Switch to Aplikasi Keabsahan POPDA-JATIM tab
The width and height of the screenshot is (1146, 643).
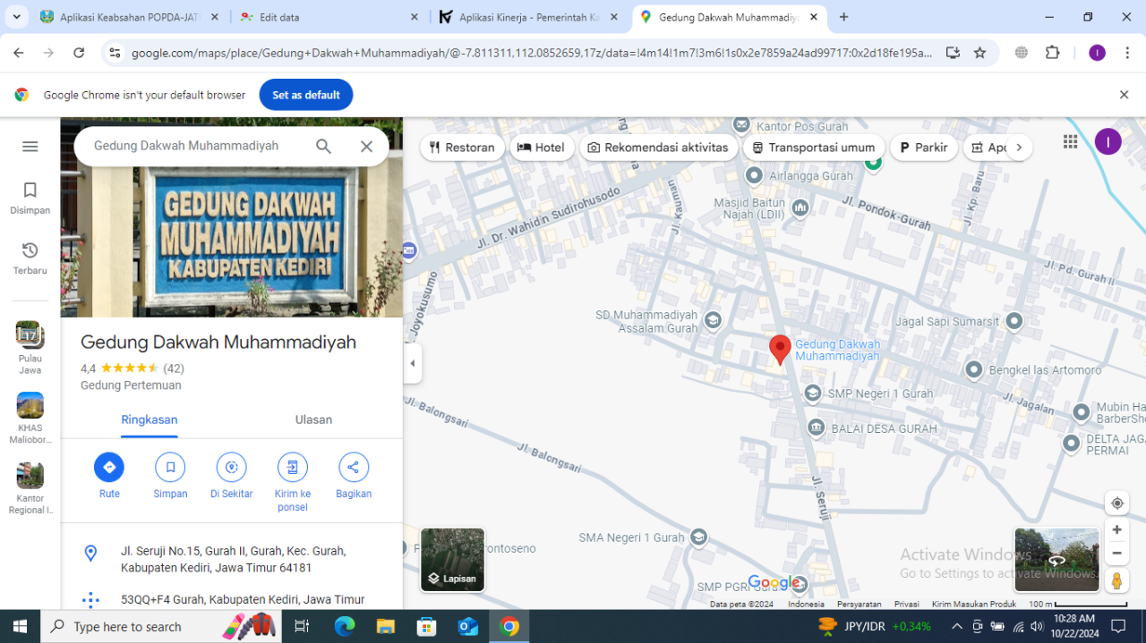coord(130,17)
